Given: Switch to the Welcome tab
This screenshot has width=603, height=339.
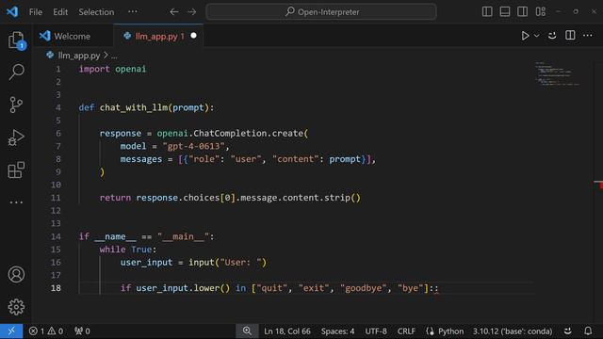Looking at the screenshot, I should coord(73,36).
